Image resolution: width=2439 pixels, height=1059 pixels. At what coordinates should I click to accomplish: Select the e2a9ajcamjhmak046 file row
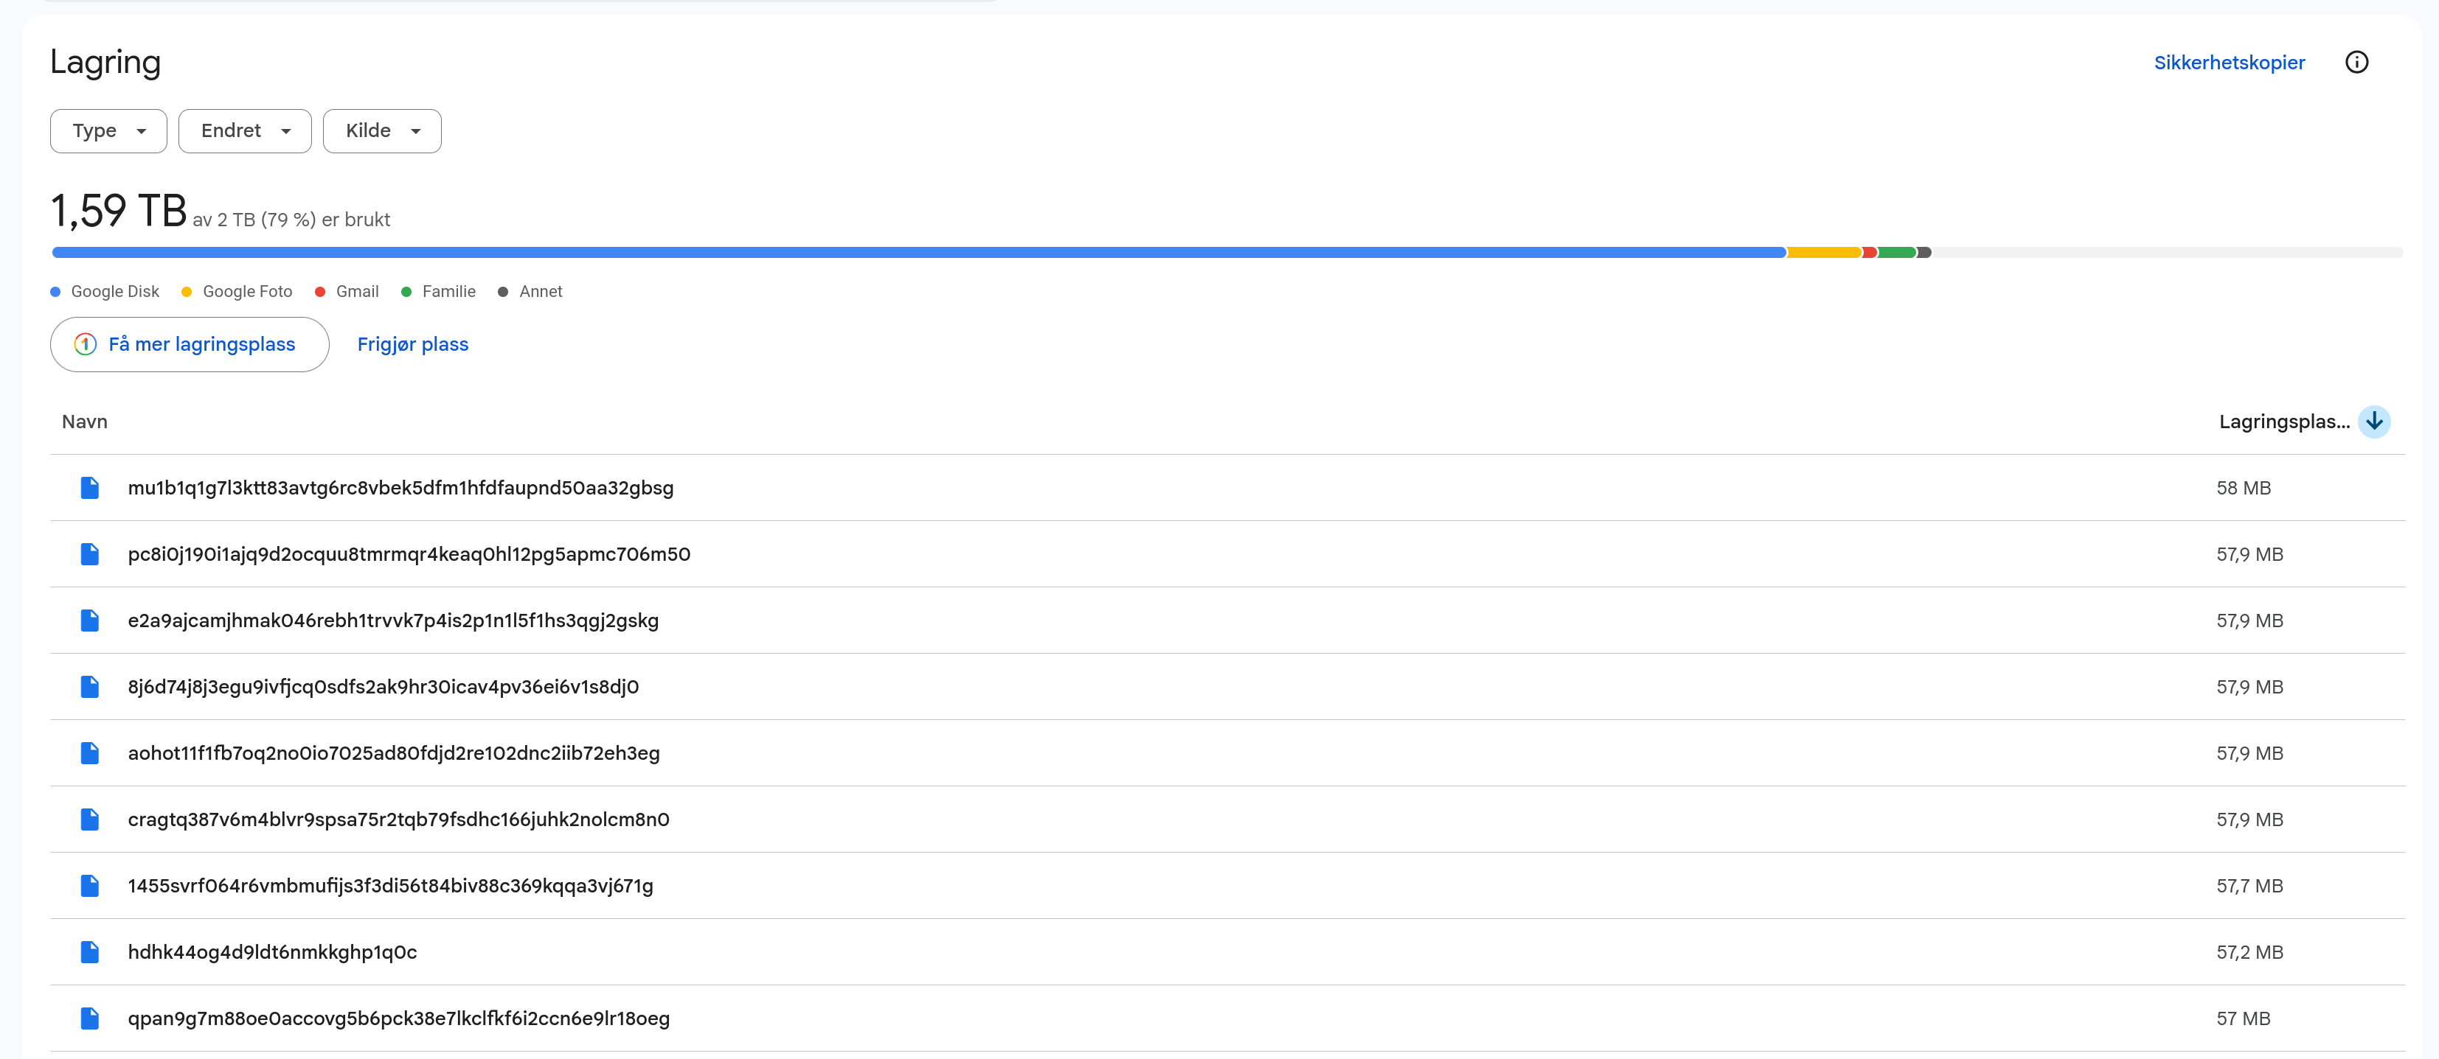click(x=1227, y=620)
